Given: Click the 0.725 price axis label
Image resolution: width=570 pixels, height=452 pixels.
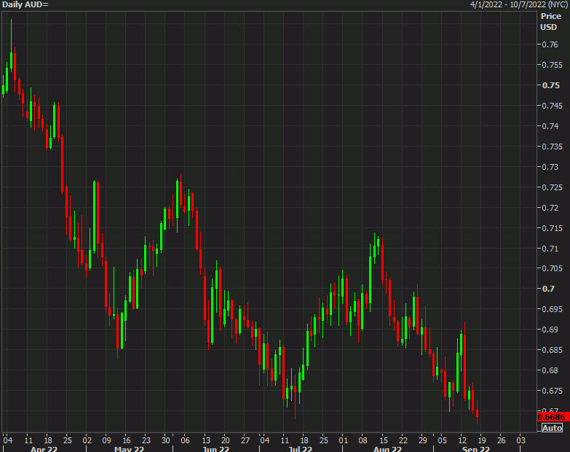Looking at the screenshot, I should 553,187.
